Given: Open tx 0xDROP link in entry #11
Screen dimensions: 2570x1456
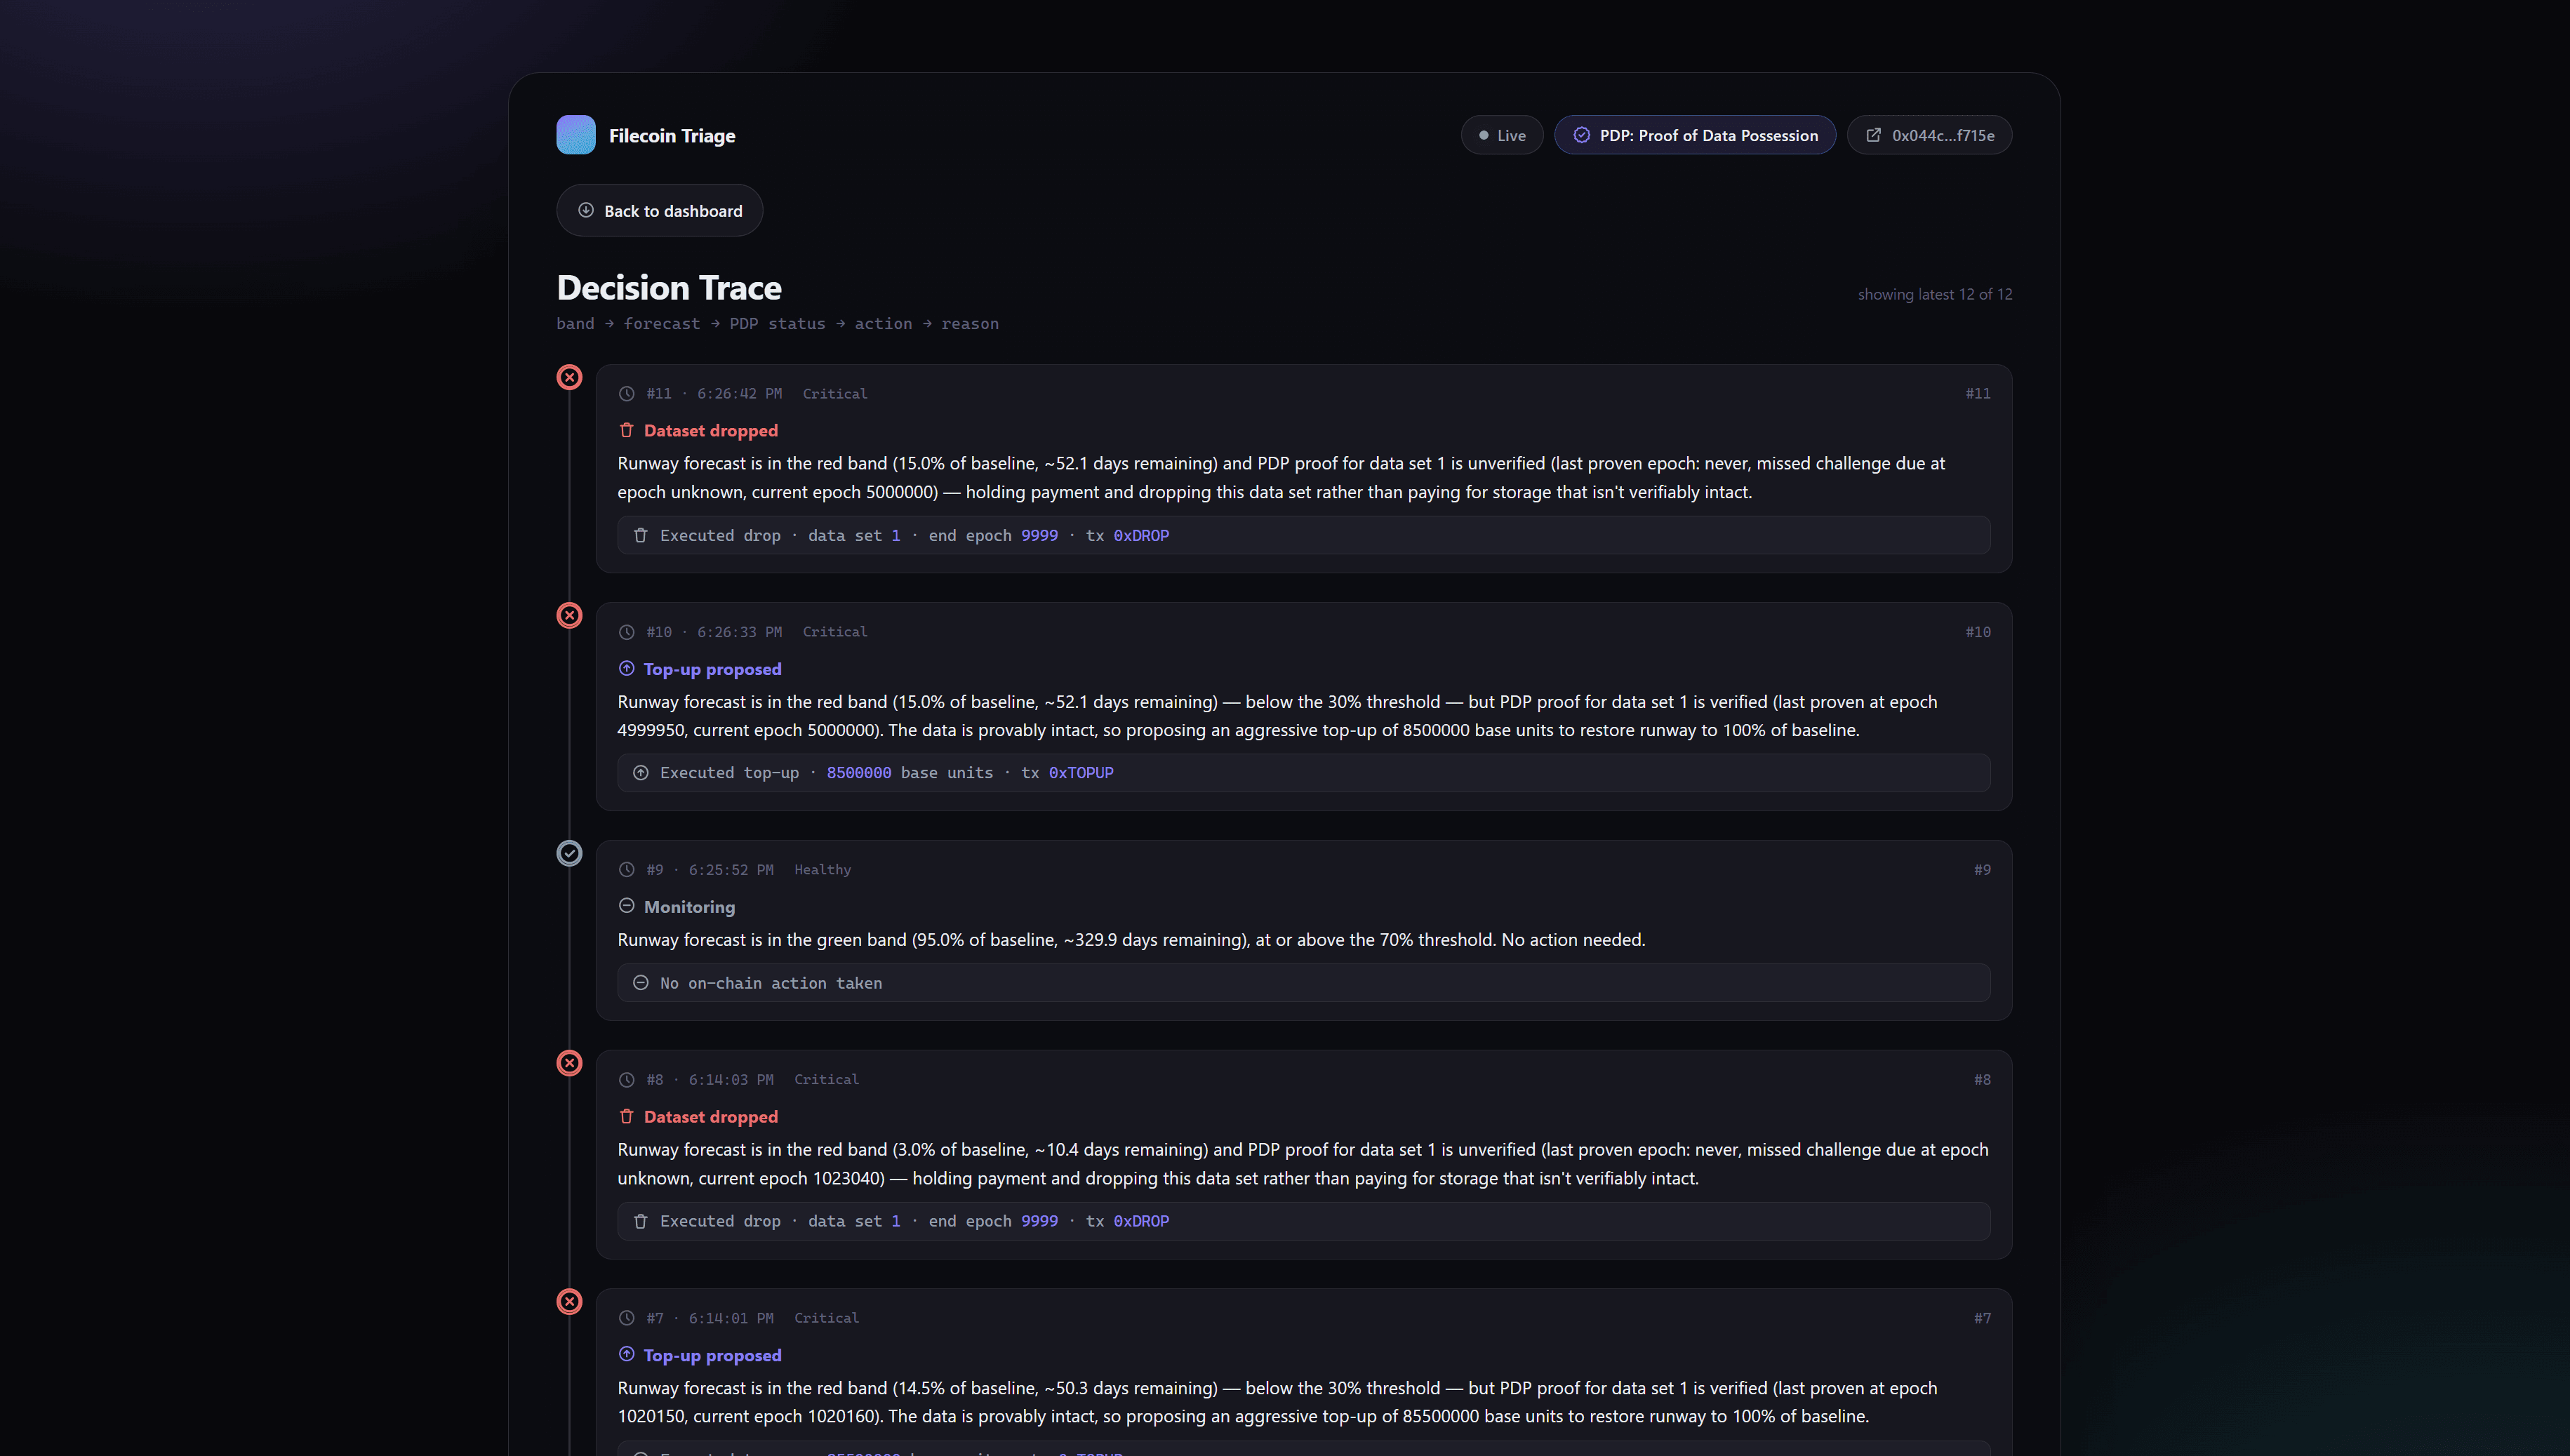Looking at the screenshot, I should coord(1141,535).
